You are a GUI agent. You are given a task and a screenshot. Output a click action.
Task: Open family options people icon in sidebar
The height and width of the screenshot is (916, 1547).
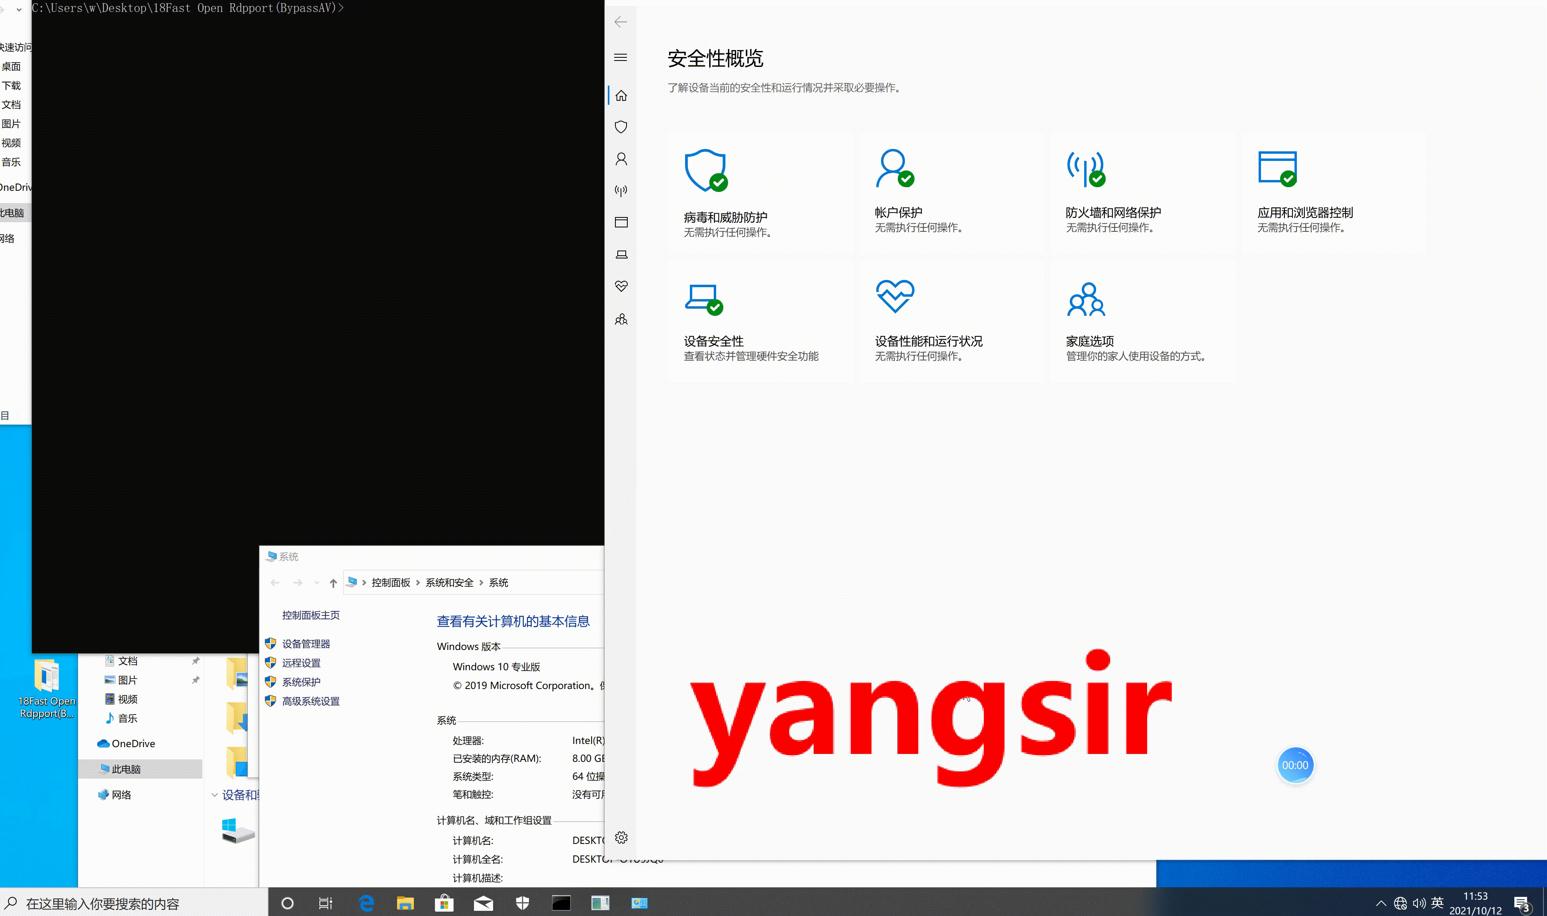[621, 319]
